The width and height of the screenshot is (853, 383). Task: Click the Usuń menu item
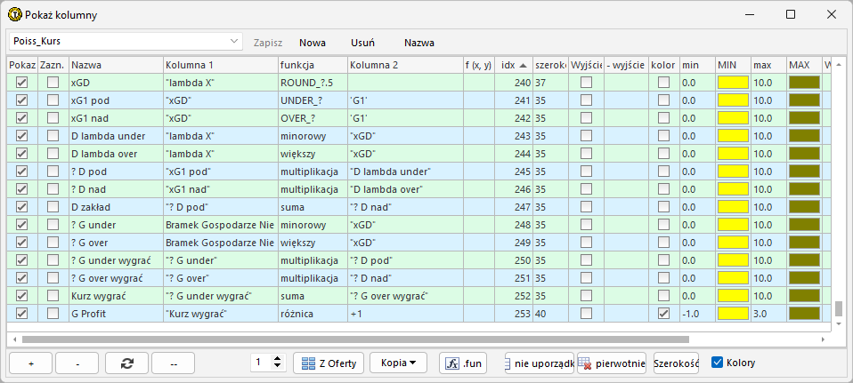362,42
